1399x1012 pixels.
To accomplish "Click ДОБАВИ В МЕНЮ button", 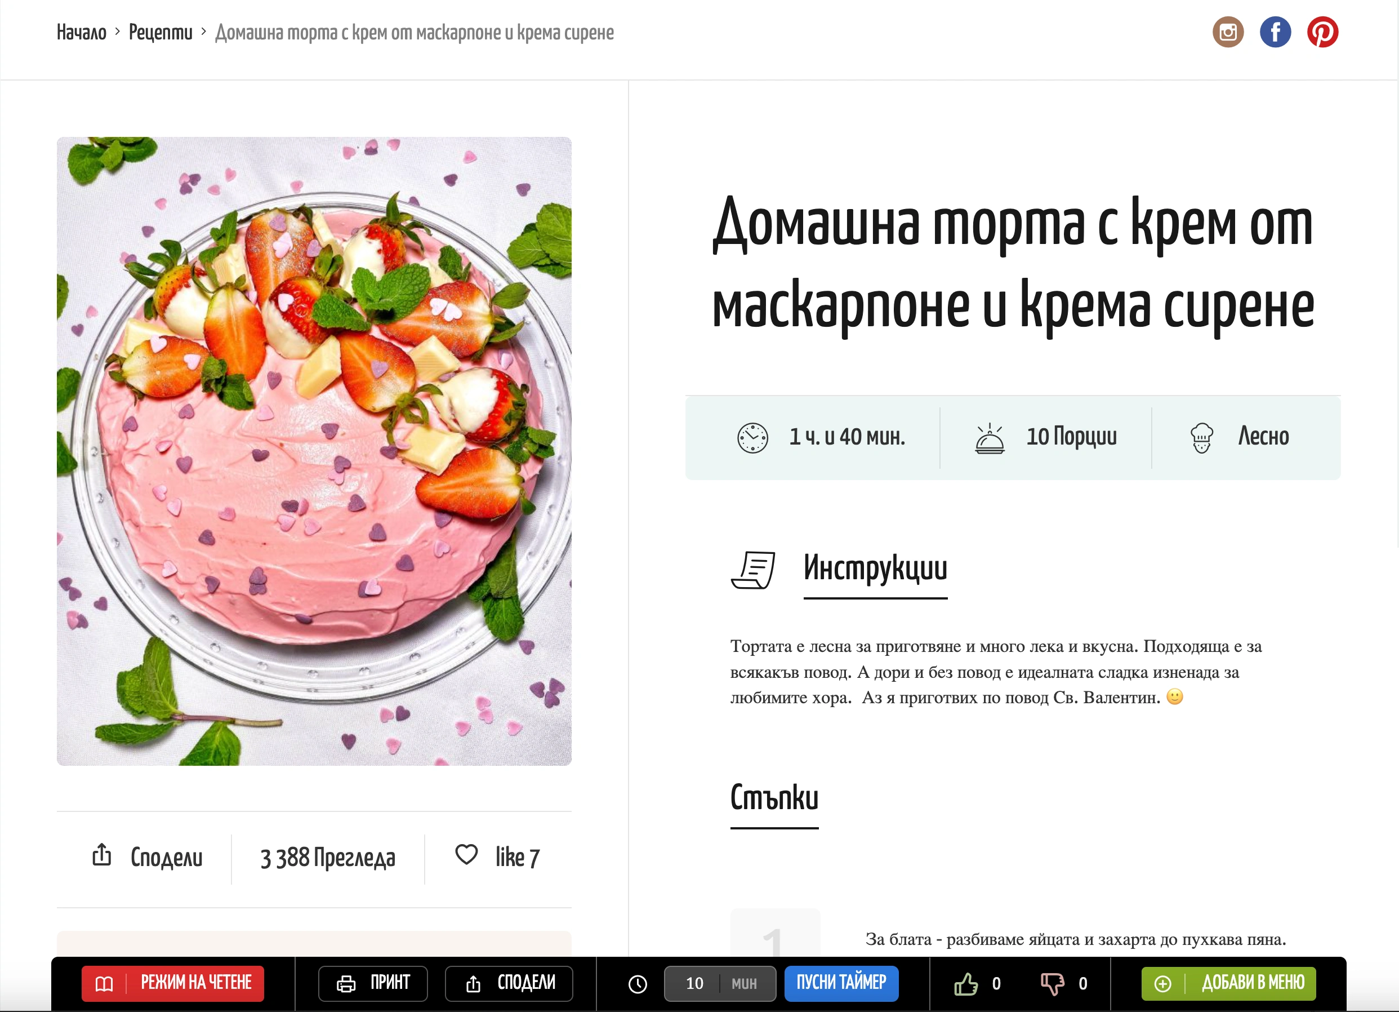I will tap(1228, 984).
